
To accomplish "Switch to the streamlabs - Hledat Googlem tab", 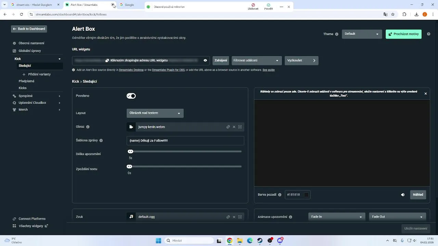I will pos(34,5).
